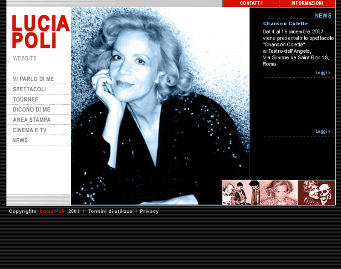Open the CINEMA E TV section
Image resolution: width=341 pixels, height=269 pixels.
point(29,130)
